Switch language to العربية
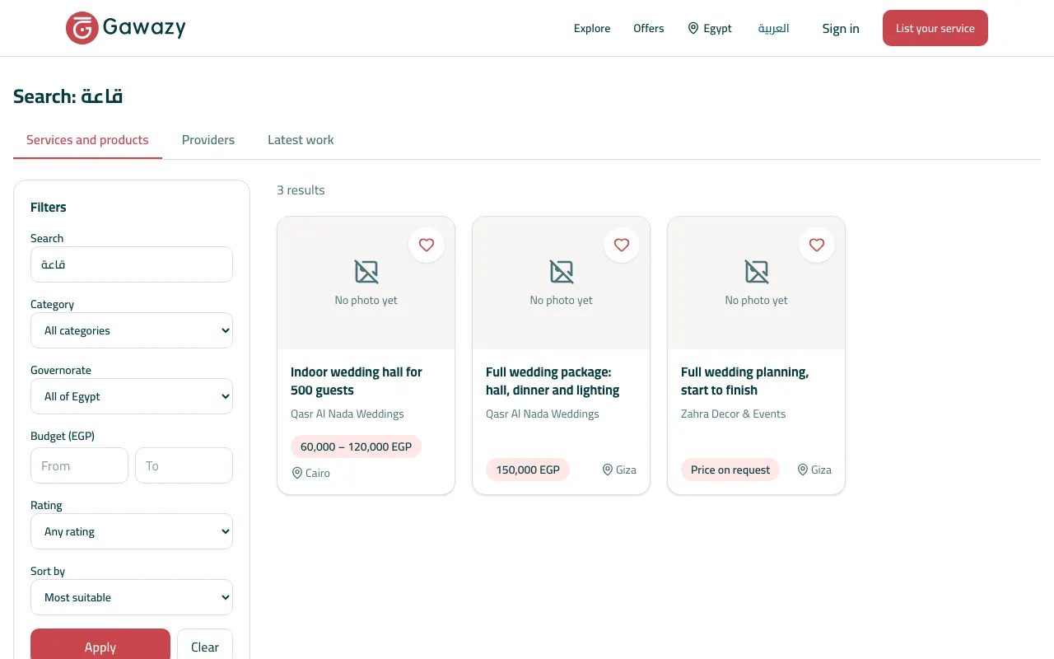Screen dimensions: 1054x659 pyautogui.click(x=774, y=28)
